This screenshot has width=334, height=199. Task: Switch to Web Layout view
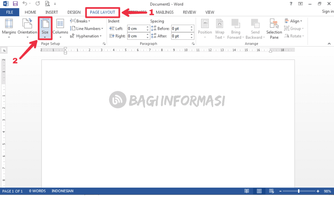tap(272, 191)
